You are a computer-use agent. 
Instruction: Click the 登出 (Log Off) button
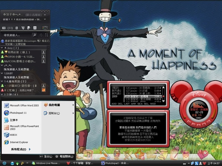[x=46, y=156]
